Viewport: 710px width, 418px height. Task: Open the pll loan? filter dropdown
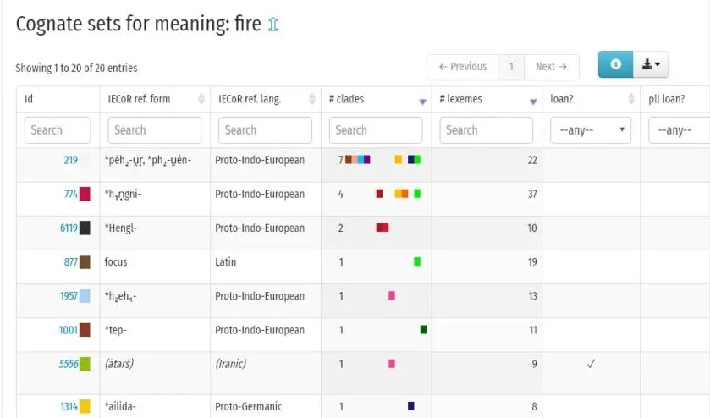pos(678,130)
